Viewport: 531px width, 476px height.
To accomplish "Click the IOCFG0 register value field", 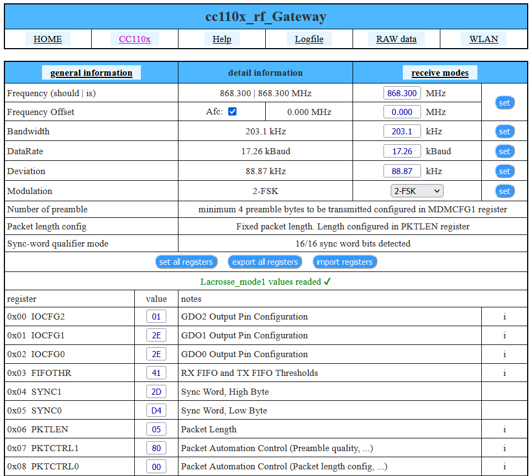I will point(156,354).
